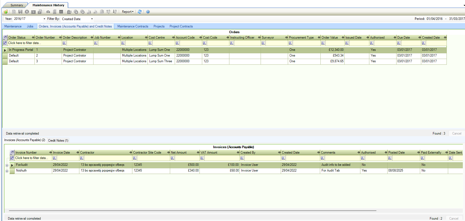Click the Orders filter row clear icon
Image resolution: width=465 pixels, height=221 pixels.
click(x=5, y=43)
